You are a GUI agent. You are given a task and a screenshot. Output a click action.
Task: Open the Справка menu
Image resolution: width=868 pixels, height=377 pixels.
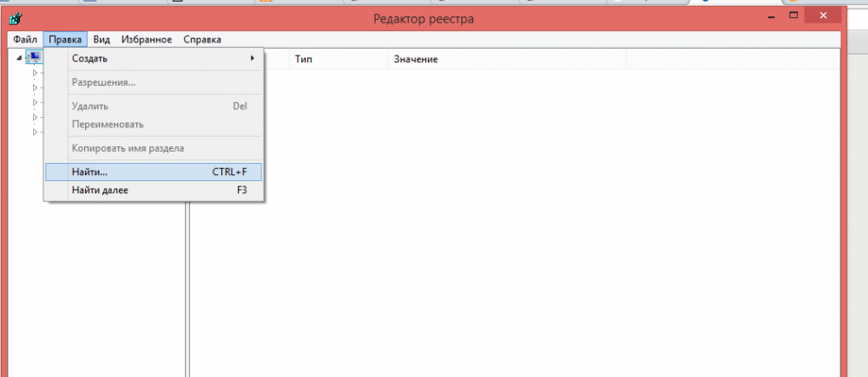click(202, 39)
